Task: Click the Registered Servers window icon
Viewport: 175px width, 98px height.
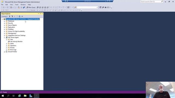Action: (x=100, y=7)
